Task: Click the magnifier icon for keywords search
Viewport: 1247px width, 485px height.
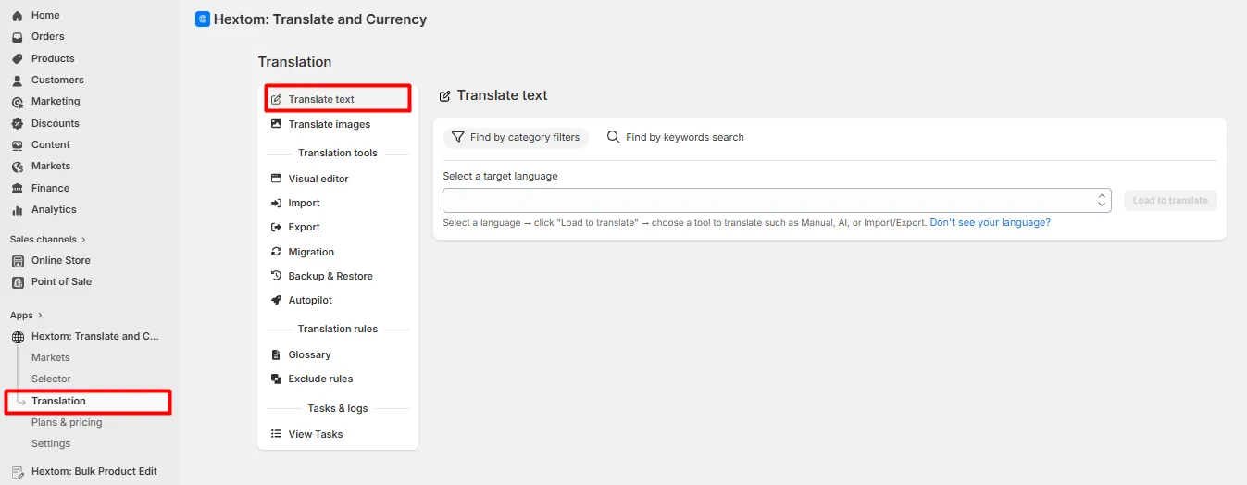Action: pyautogui.click(x=613, y=137)
